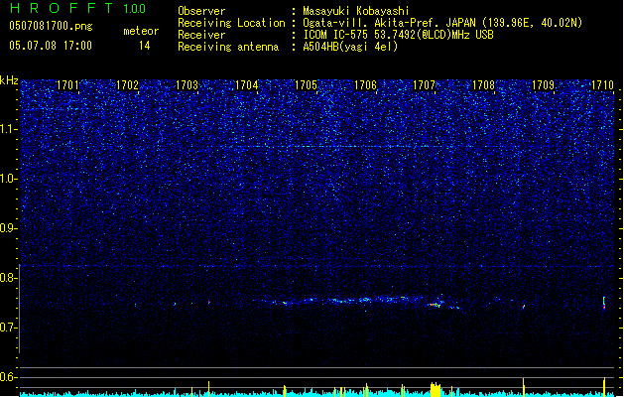The height and width of the screenshot is (397, 624).
Task: Click the HROFFT 1.0.0 title text
Action: click(x=78, y=8)
